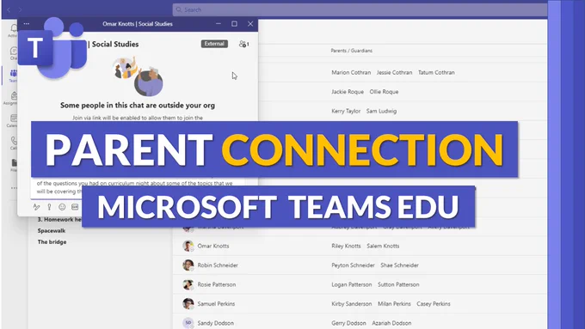The width and height of the screenshot is (585, 329).
Task: Close the Omar Knotts chat window
Action: (x=250, y=24)
